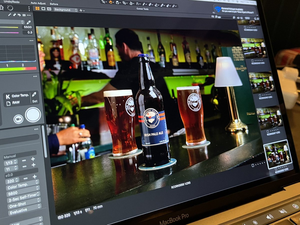The height and width of the screenshot is (225, 300).
Task: Increase ISO with plus button
Action: [34, 177]
